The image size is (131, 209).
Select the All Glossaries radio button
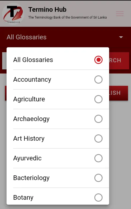98,60
